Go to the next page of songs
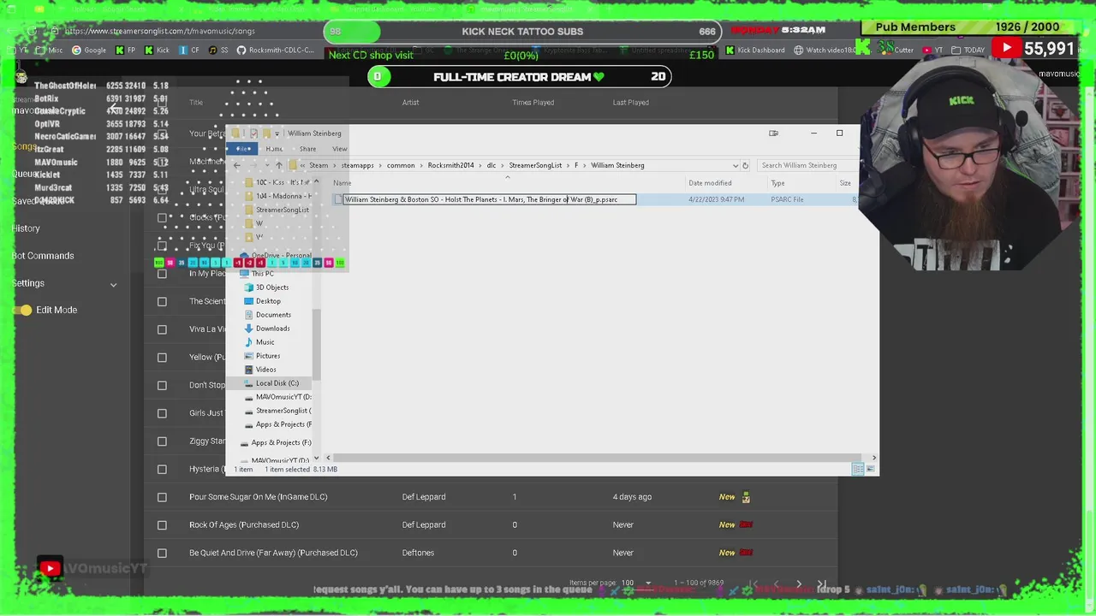The height and width of the screenshot is (616, 1096). [799, 584]
